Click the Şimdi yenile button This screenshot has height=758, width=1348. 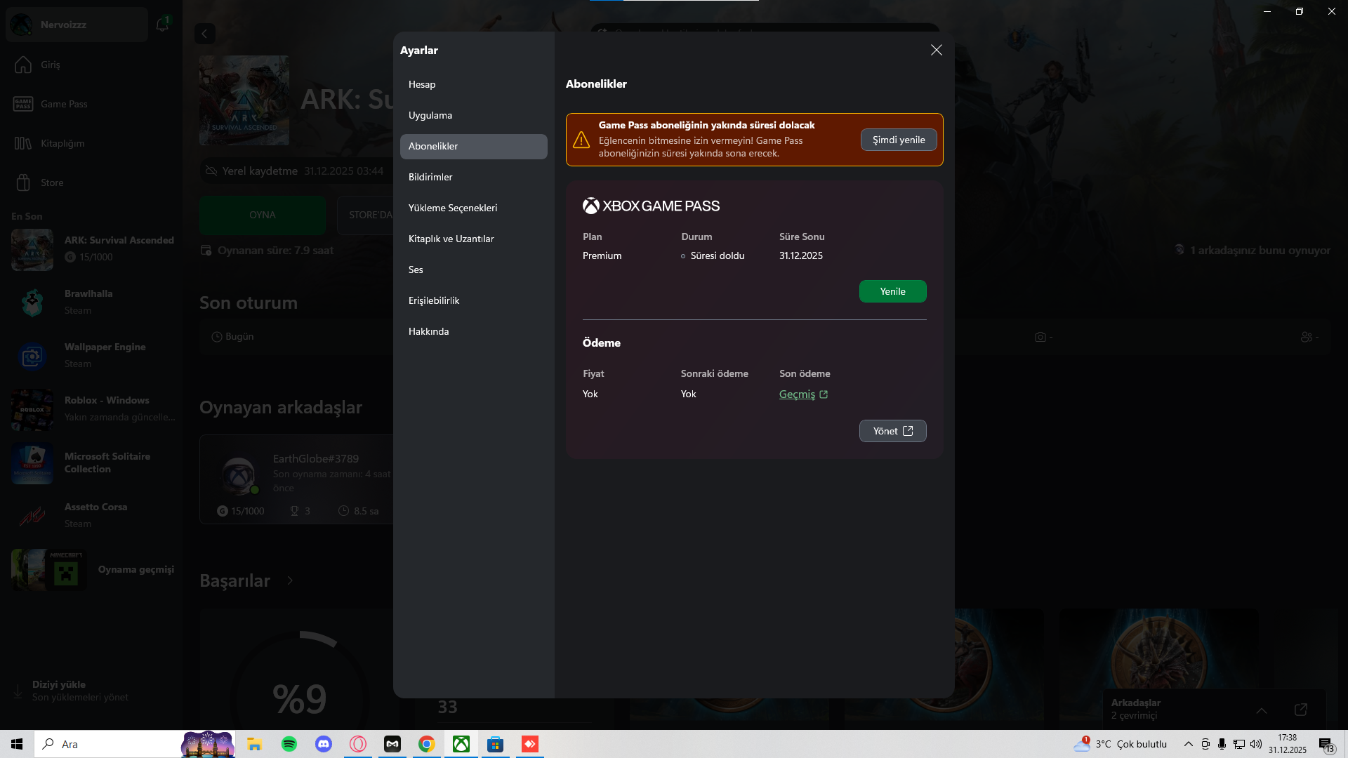[x=899, y=140]
